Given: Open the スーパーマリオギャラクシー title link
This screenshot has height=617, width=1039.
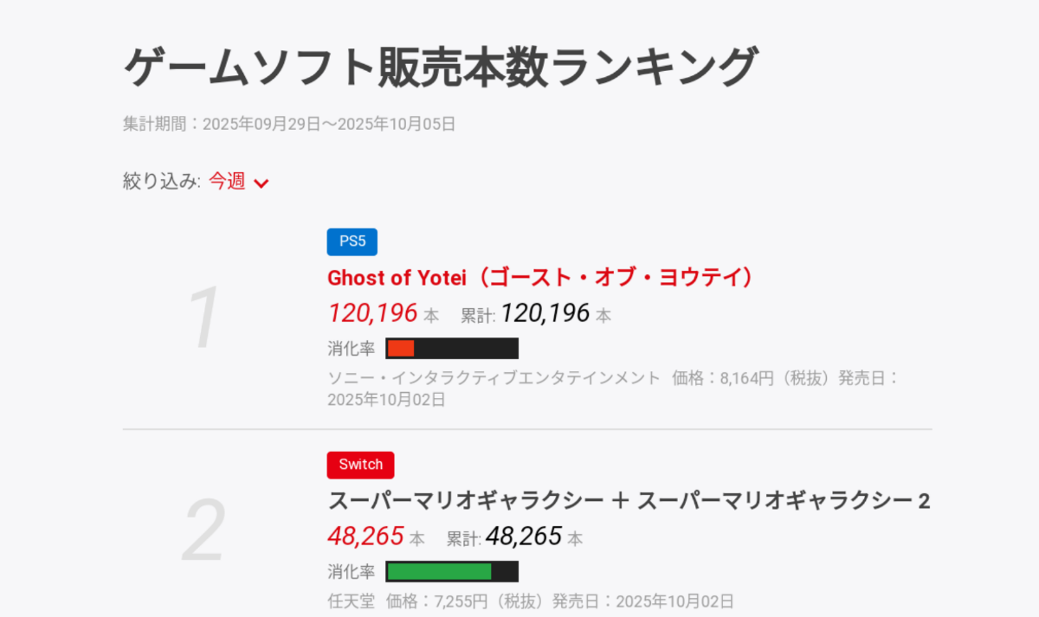Looking at the screenshot, I should [x=629, y=501].
